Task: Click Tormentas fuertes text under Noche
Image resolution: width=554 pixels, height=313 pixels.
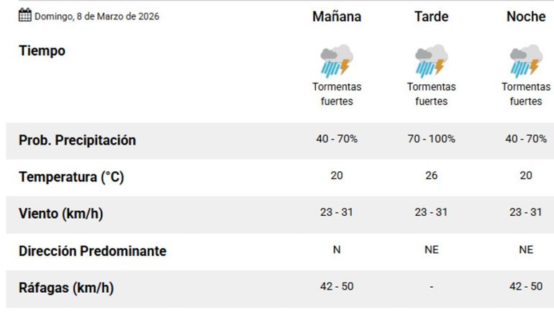Action: (x=526, y=94)
